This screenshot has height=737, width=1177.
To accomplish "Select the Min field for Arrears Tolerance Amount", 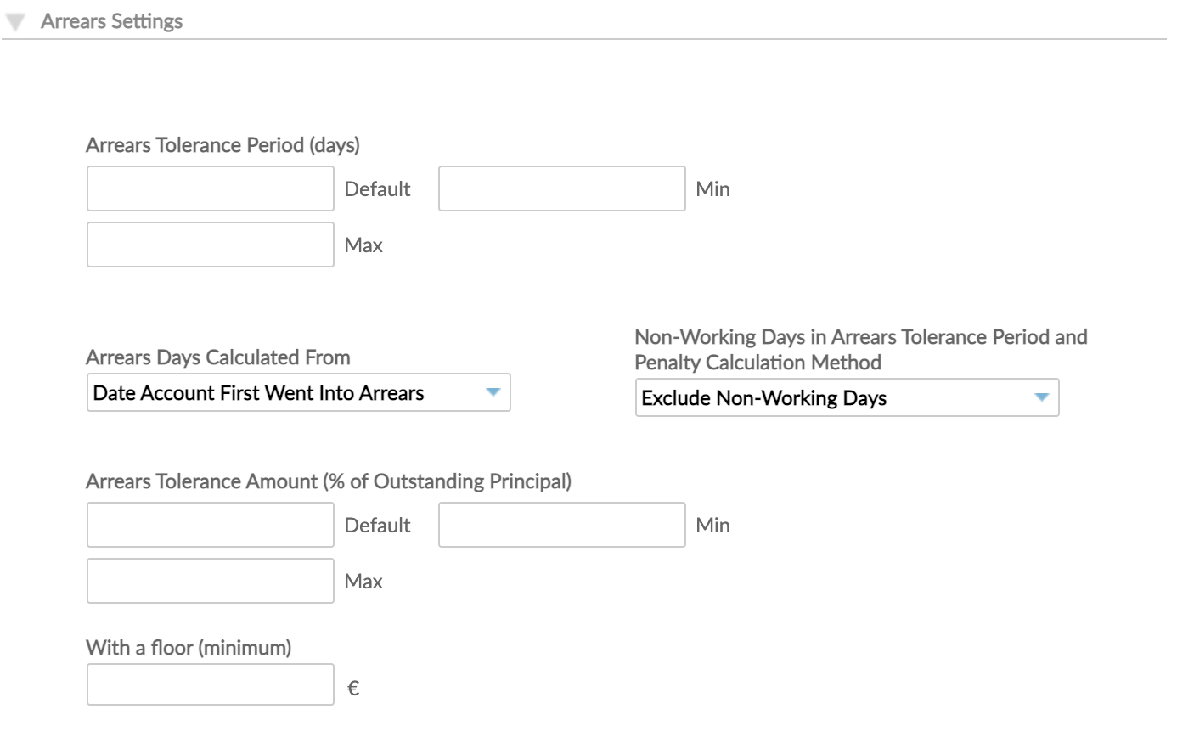I will (561, 525).
